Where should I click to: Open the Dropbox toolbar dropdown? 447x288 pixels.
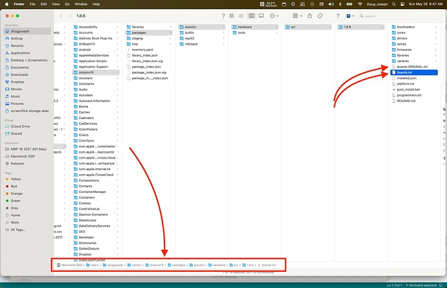[350, 16]
